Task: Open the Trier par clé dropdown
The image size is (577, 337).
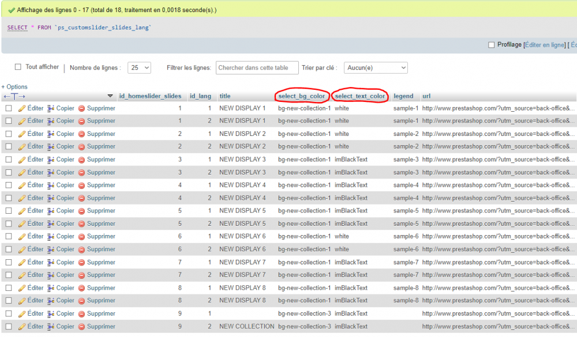Action: [376, 68]
